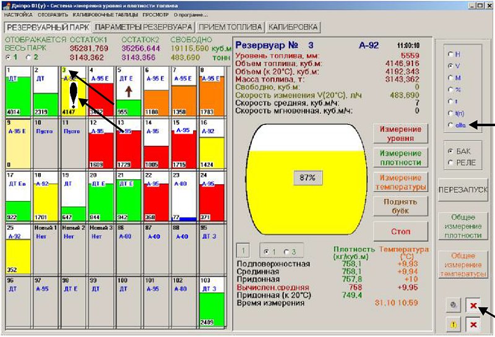Switch to ПАРАМЕТРЫ РЕЗЕРВУАРА tab

(x=144, y=27)
